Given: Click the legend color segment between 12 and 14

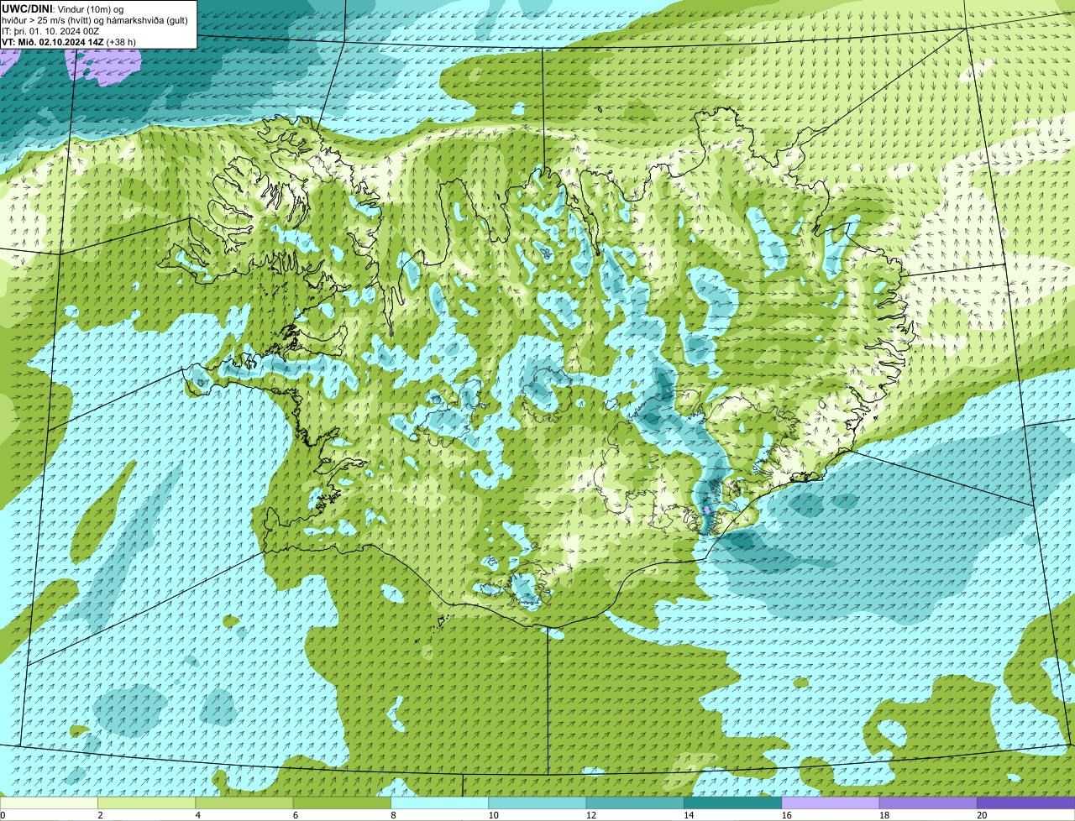Looking at the screenshot, I should (635, 803).
